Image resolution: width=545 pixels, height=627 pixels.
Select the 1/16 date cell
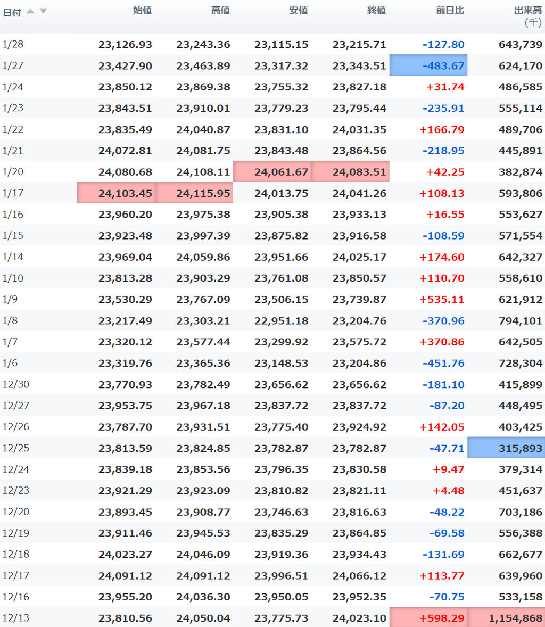(13, 214)
